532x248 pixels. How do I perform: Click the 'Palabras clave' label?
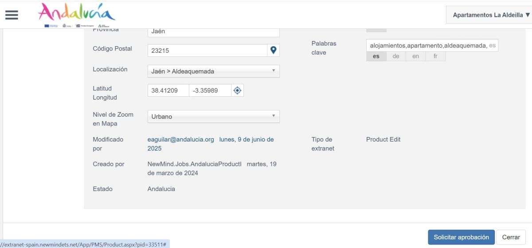[324, 48]
